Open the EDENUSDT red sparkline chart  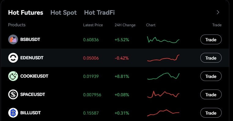pos(163,58)
